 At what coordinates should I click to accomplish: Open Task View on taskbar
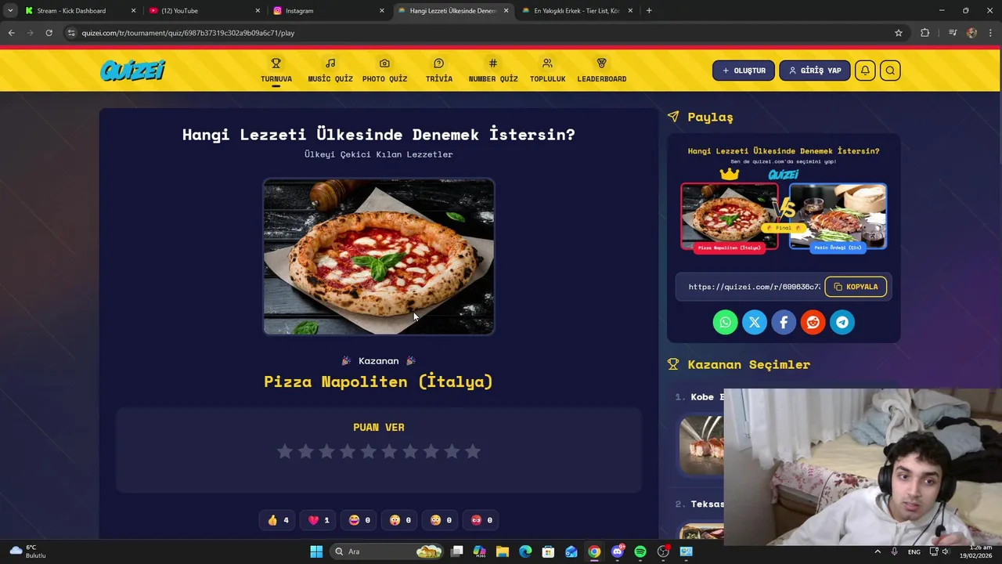[x=457, y=551]
